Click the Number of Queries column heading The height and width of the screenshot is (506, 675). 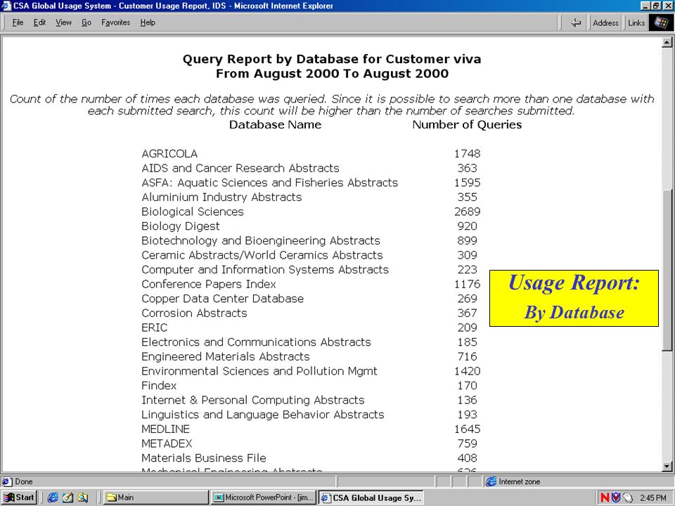tap(467, 125)
